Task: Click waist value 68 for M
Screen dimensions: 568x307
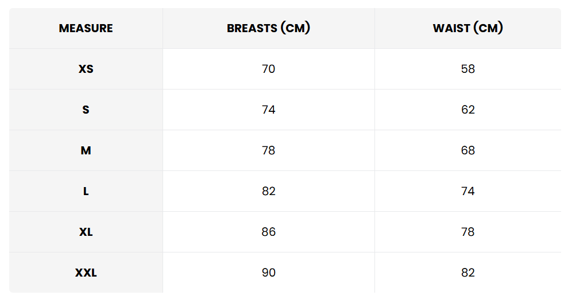Action: pyautogui.click(x=467, y=150)
